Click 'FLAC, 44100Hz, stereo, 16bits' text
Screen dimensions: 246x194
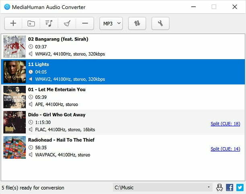[65, 130]
